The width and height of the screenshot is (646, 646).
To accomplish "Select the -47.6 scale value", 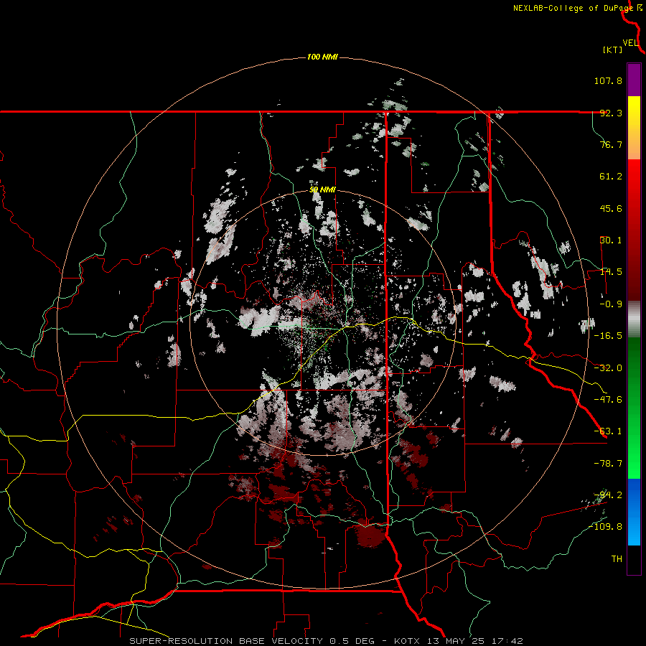I will pos(608,400).
